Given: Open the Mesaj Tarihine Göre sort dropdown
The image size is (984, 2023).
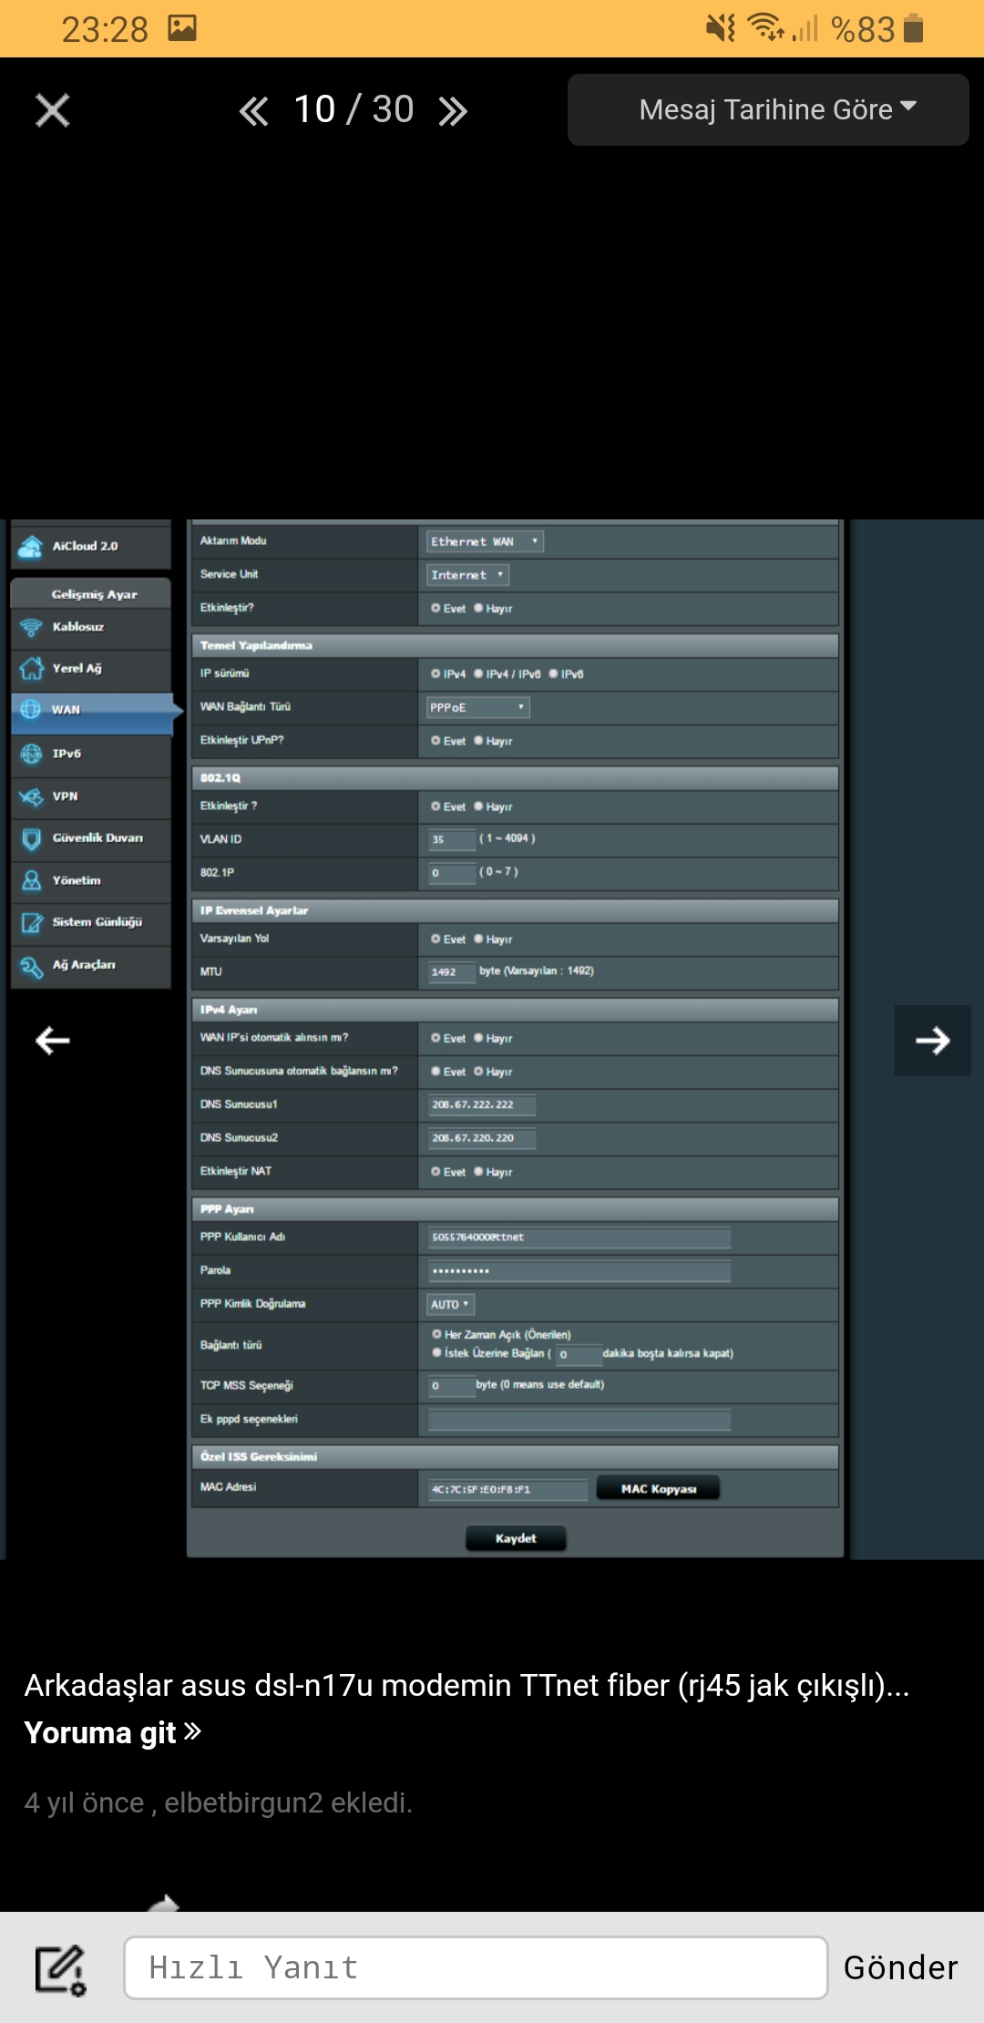Looking at the screenshot, I should (767, 110).
